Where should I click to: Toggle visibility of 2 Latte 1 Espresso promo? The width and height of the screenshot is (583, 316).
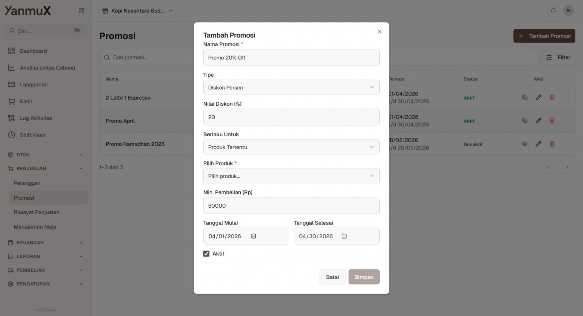pyautogui.click(x=525, y=98)
